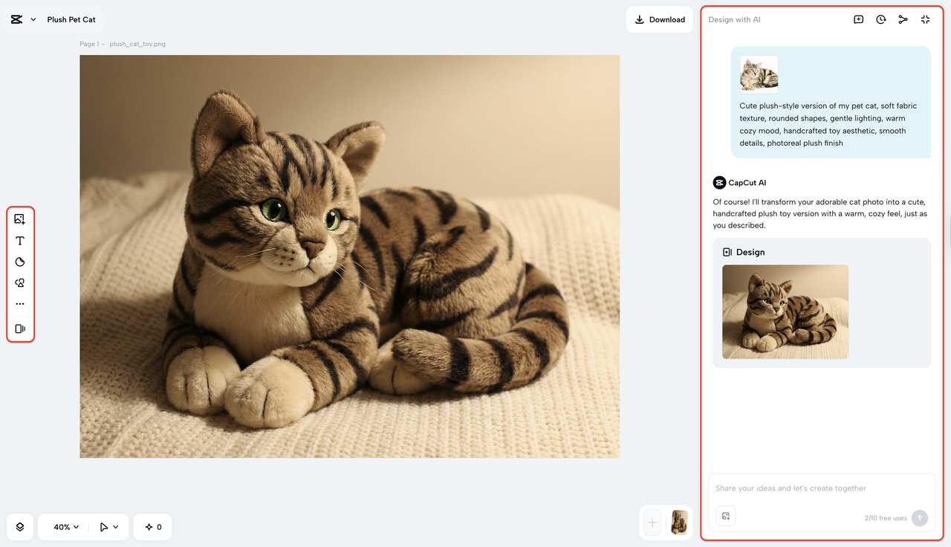Viewport: 951px width, 547px height.
Task: Click the generated plush cat thumbnail in Design card
Action: (785, 311)
